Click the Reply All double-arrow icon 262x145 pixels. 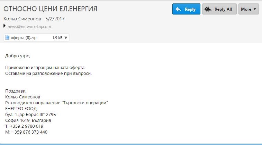click(208, 9)
